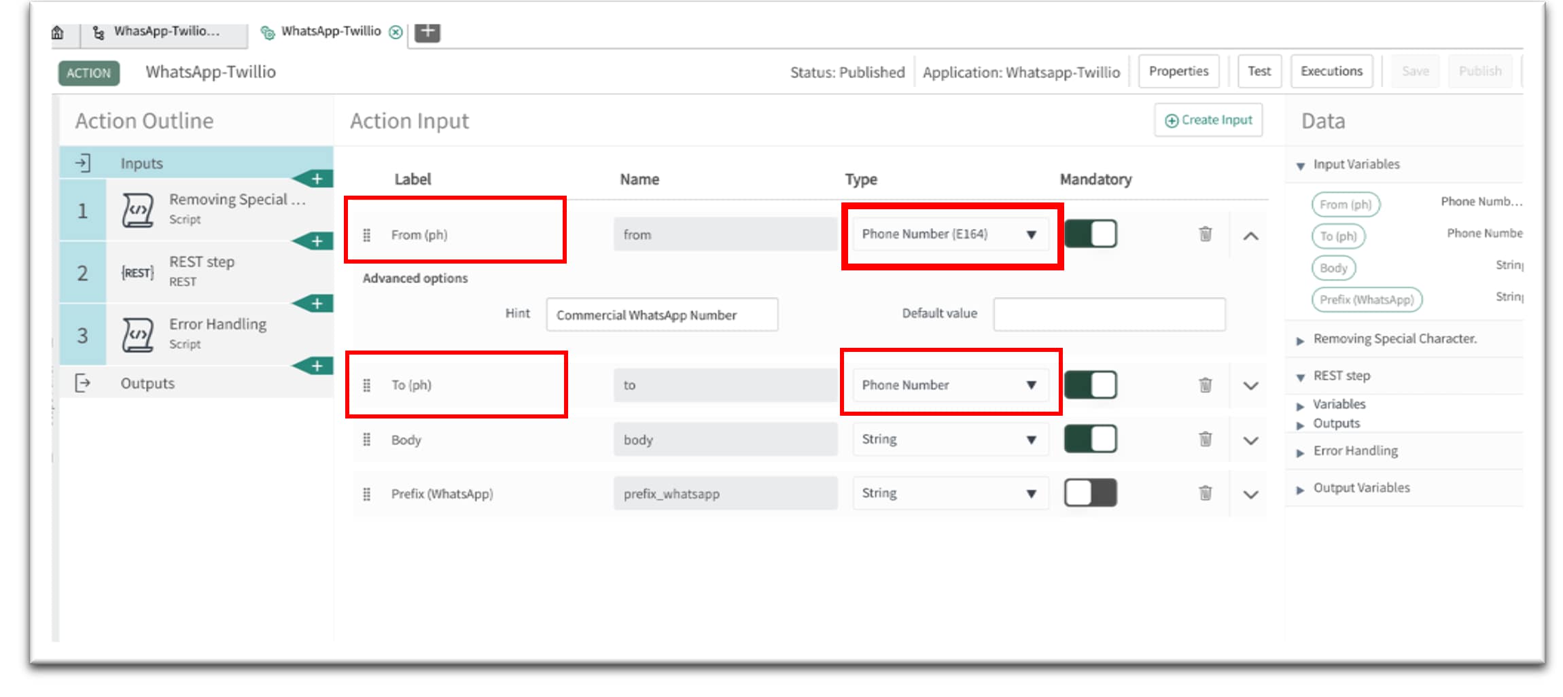
Task: Click the REST icon of step 2
Action: tap(137, 272)
